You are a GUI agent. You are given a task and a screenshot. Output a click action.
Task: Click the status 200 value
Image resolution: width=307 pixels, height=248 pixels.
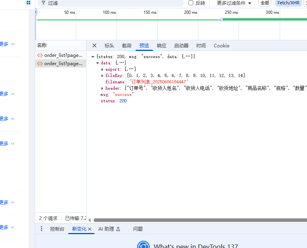point(123,101)
